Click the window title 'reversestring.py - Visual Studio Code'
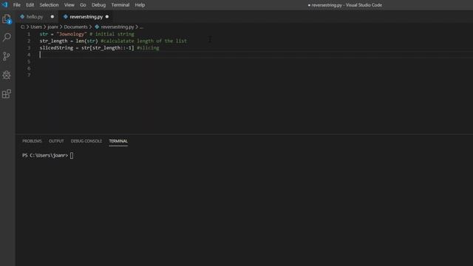The width and height of the screenshot is (473, 266). tap(347, 5)
